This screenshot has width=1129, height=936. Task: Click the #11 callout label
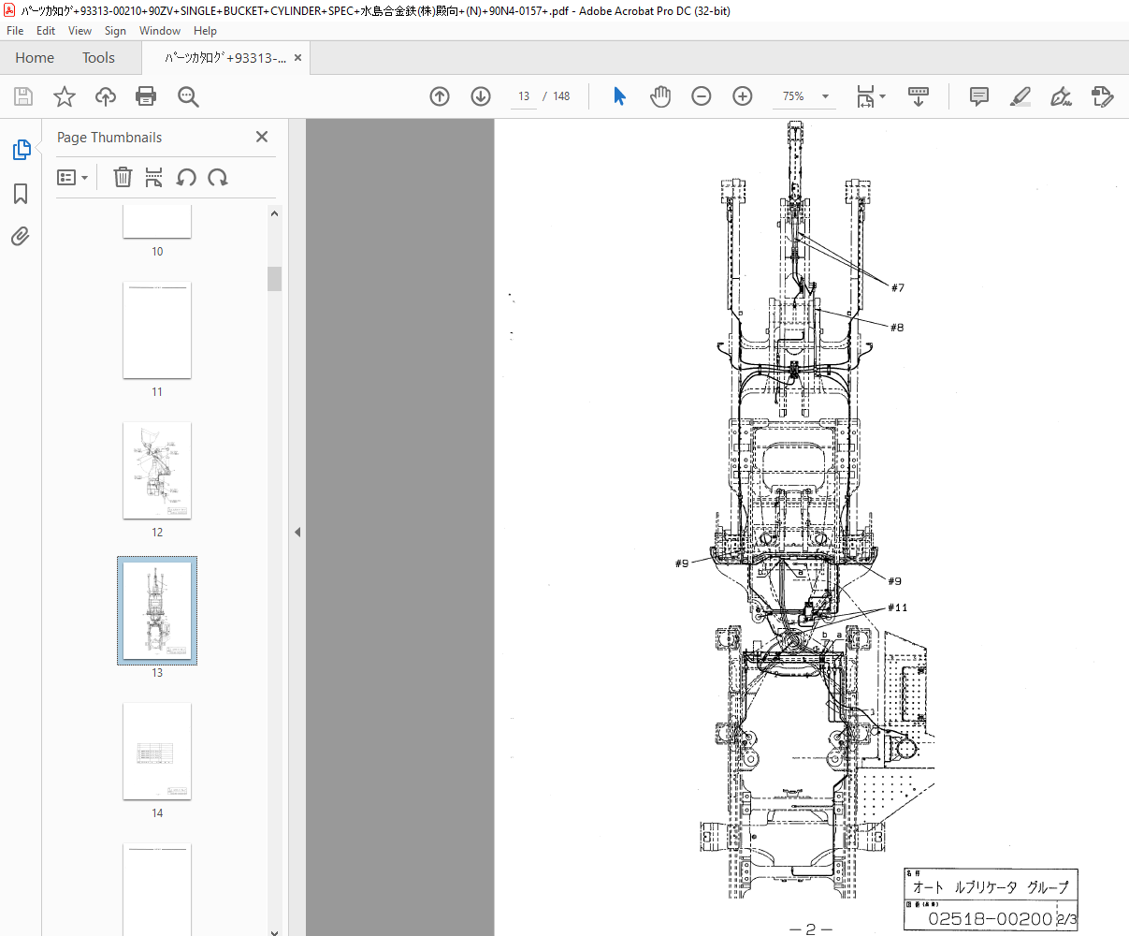(897, 607)
